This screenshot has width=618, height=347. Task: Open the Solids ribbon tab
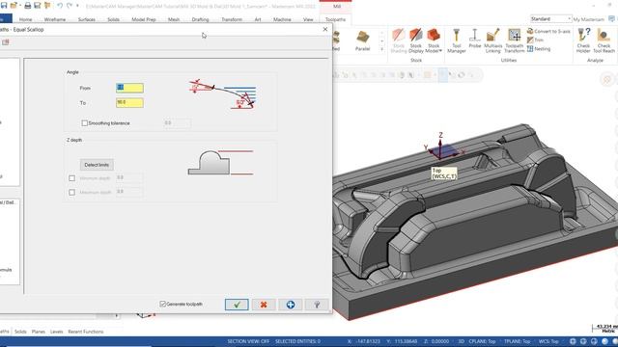pos(113,19)
